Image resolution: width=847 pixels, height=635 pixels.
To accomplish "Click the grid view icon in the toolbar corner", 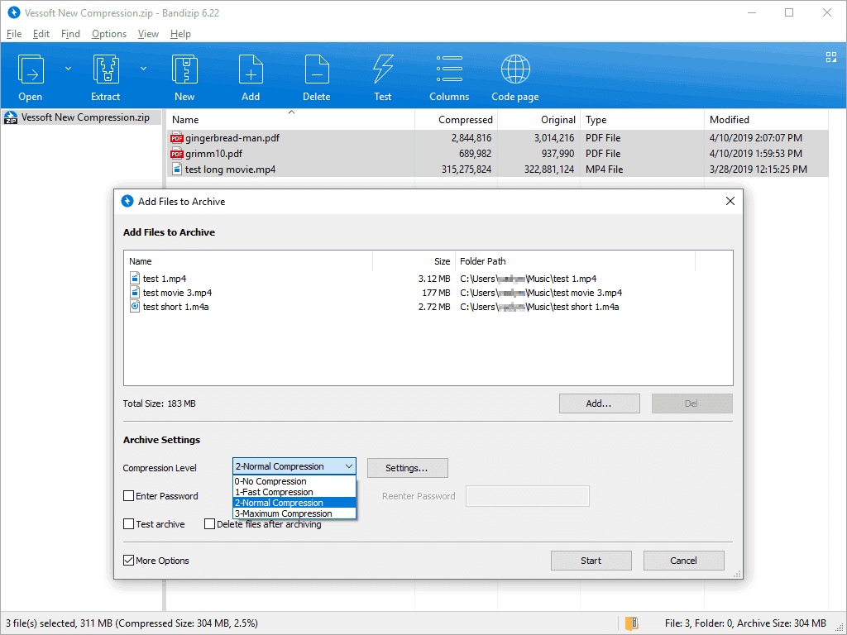I will (x=831, y=57).
